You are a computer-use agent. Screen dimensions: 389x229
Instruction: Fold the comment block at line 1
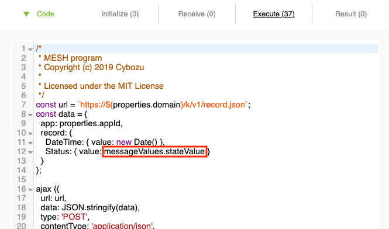[30, 50]
